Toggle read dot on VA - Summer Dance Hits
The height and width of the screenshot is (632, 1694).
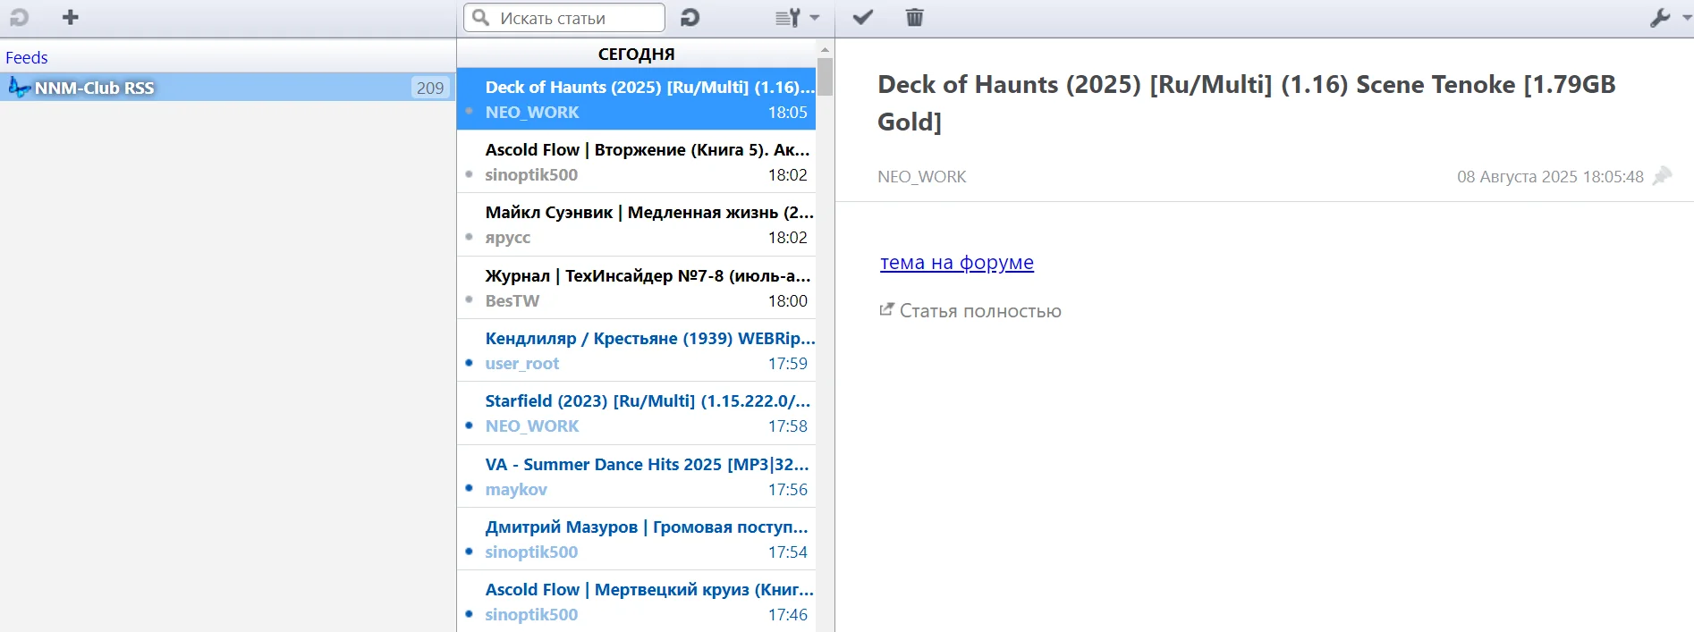[x=470, y=488]
